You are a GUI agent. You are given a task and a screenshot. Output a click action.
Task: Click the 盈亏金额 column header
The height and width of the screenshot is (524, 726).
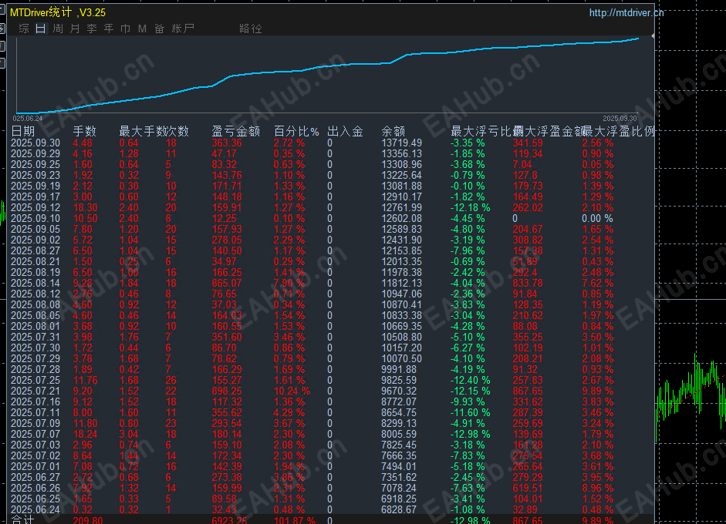tap(235, 132)
